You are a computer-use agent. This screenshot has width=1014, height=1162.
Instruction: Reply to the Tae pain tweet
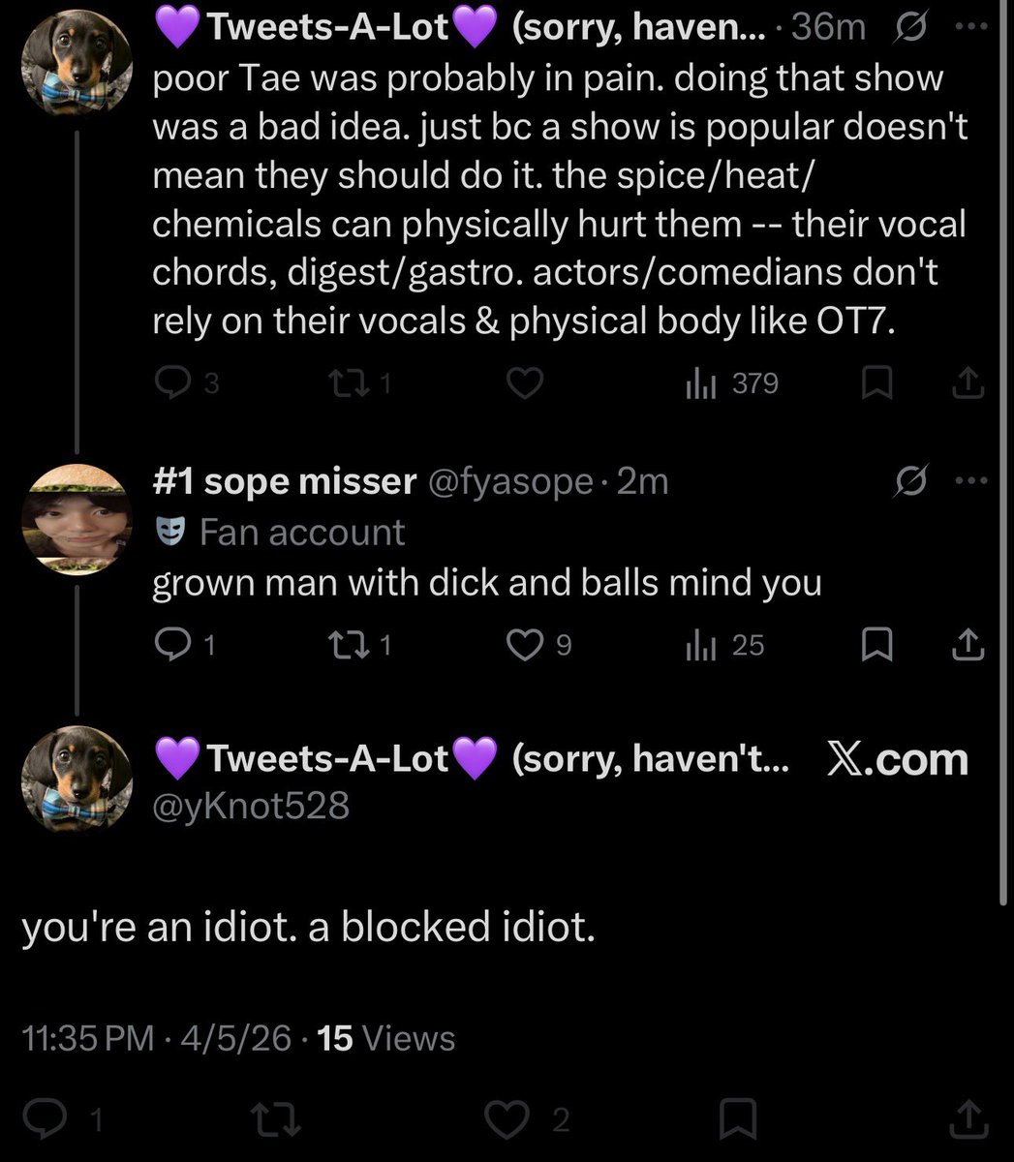tap(187, 384)
